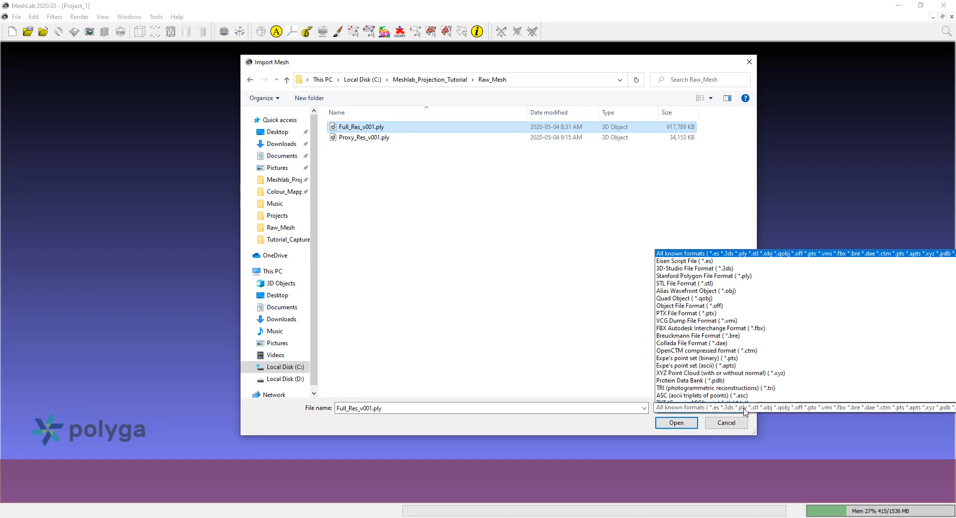Open the view options dropdown arrow

coord(711,98)
